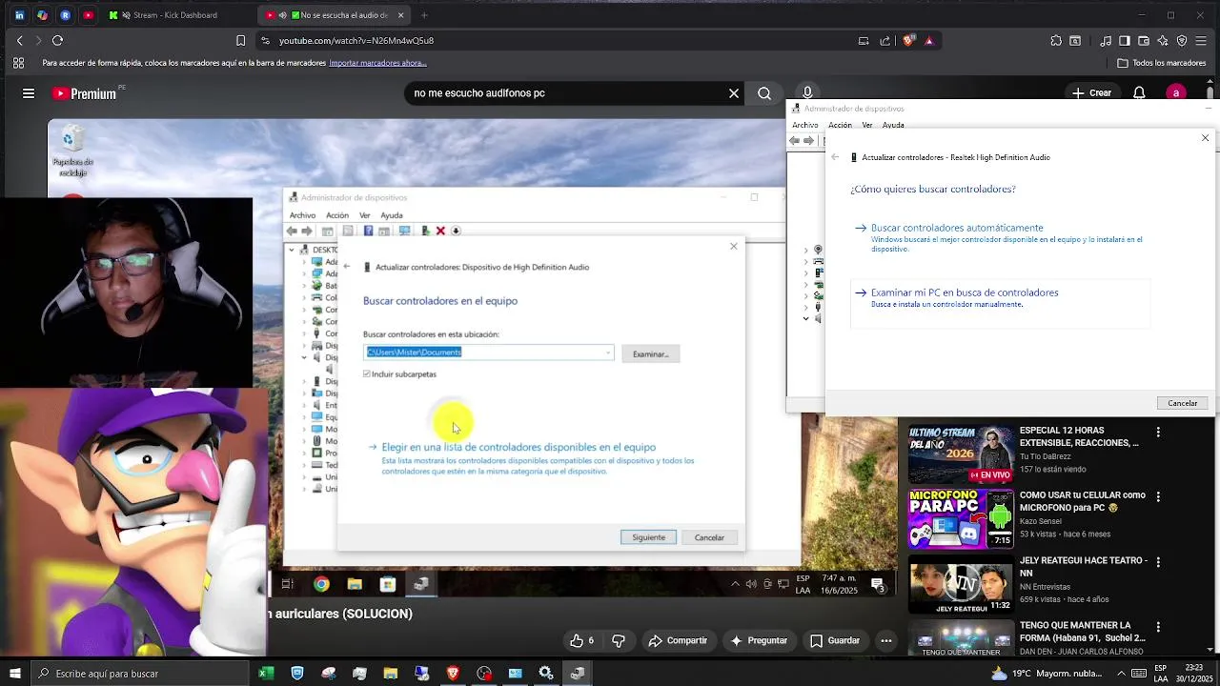
Task: Open Windows Start menu
Action: [14, 674]
